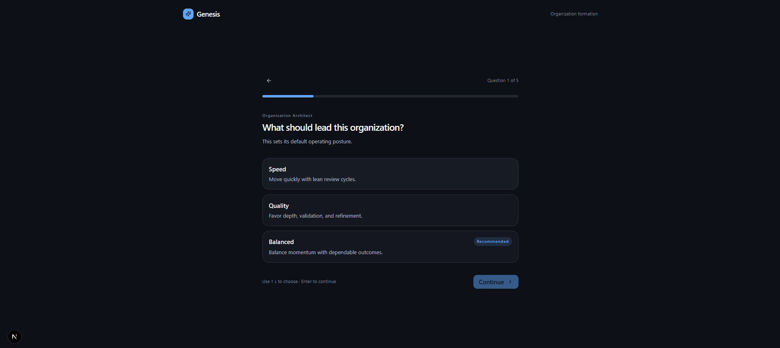Image resolution: width=780 pixels, height=348 pixels.
Task: Click the Recommended badge
Action: pyautogui.click(x=492, y=242)
